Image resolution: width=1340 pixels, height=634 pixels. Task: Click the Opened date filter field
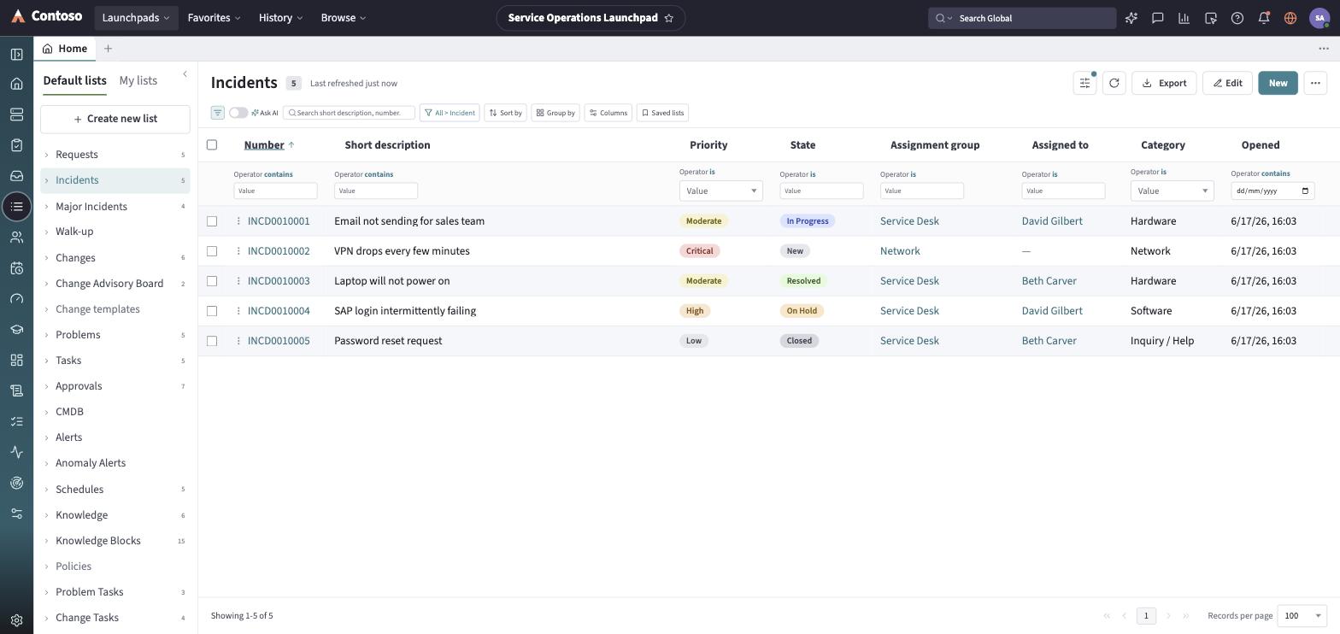(x=1272, y=191)
